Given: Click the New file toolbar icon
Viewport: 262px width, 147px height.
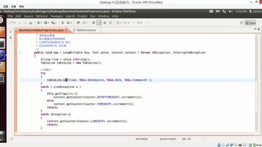Looking at the screenshot, I should (12, 23).
